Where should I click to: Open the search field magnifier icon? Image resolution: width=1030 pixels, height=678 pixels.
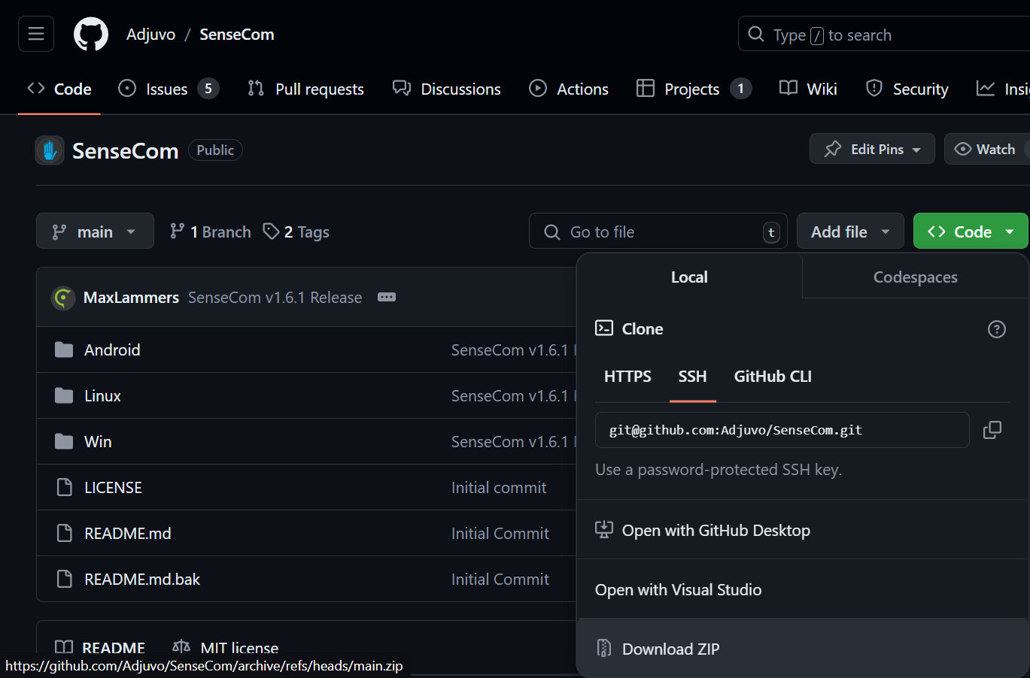click(754, 34)
